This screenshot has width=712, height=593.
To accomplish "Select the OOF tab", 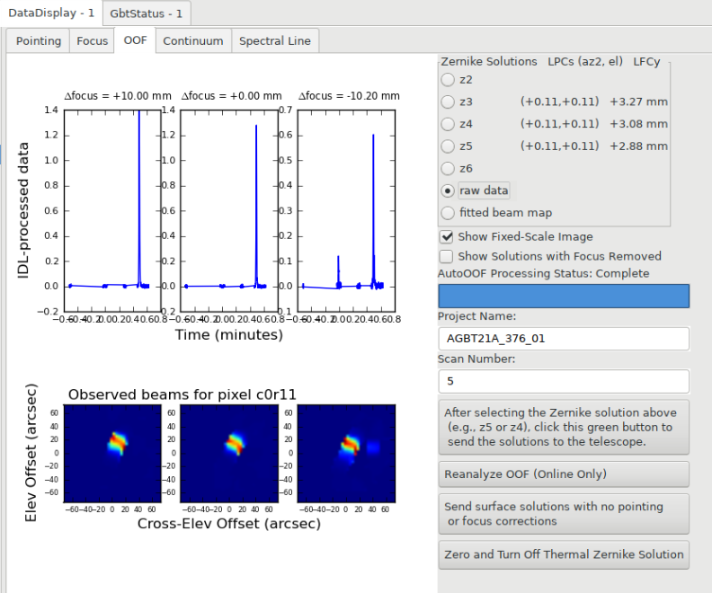I will (135, 40).
